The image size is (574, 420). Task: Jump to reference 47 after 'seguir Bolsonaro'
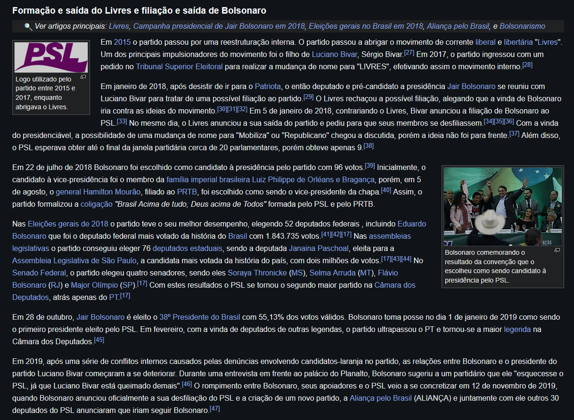(215, 408)
